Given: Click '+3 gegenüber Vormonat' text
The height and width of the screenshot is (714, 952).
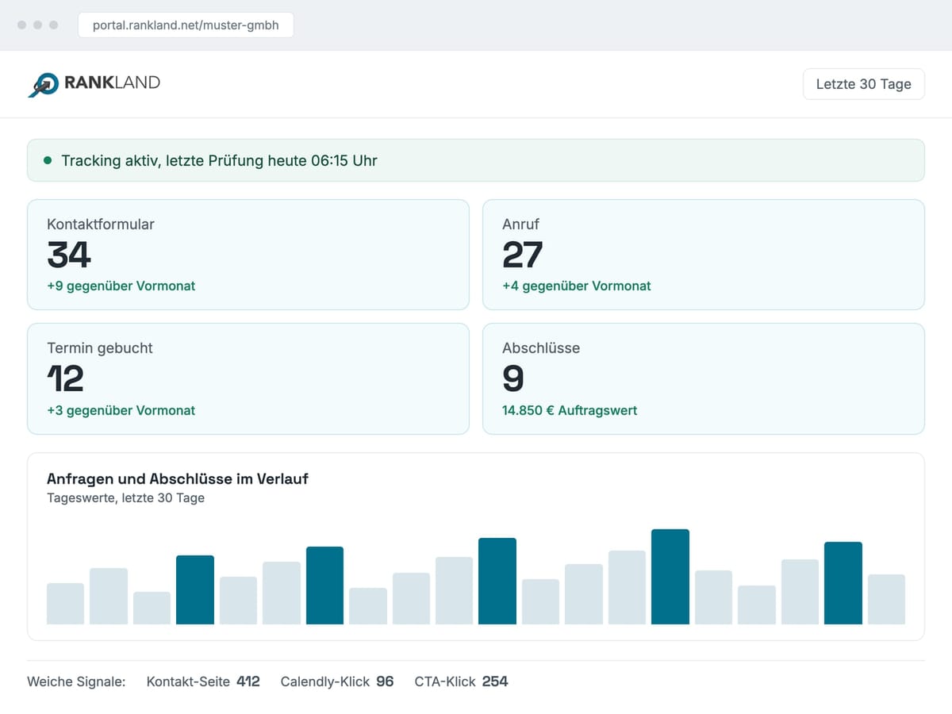Looking at the screenshot, I should [121, 410].
